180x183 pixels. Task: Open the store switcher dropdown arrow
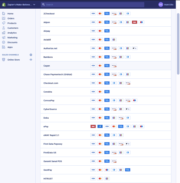[x=34, y=4]
